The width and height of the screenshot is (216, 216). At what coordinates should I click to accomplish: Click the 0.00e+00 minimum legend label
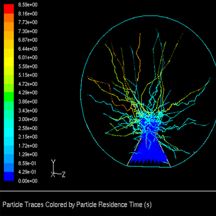pyautogui.click(x=28, y=181)
